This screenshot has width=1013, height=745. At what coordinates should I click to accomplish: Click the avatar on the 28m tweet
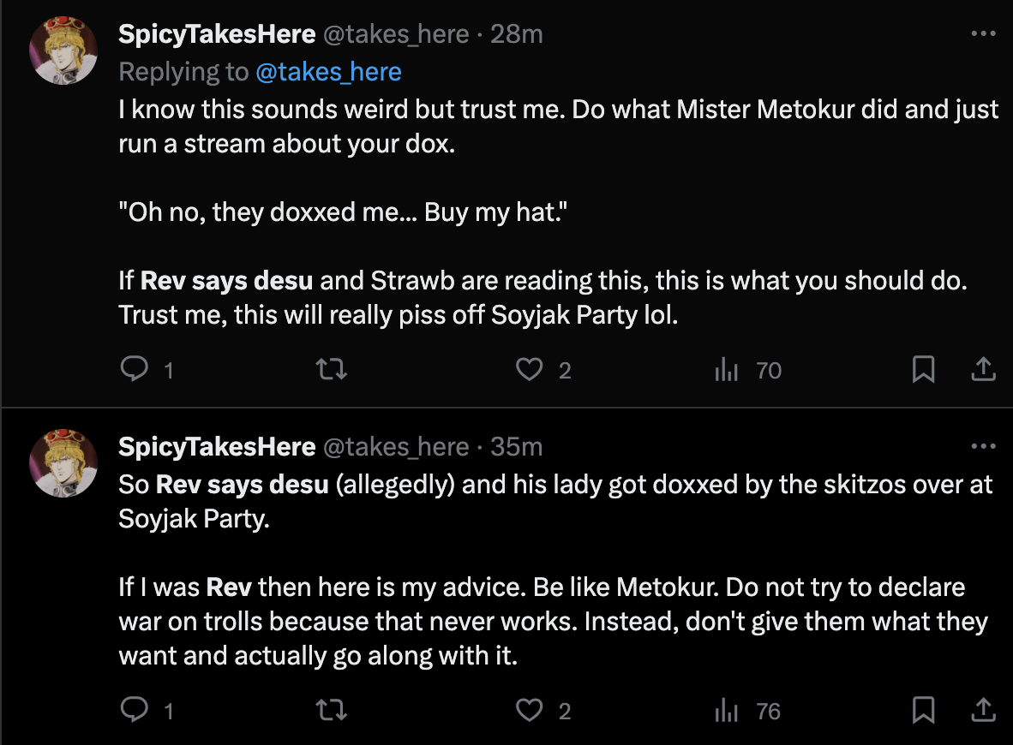64,50
